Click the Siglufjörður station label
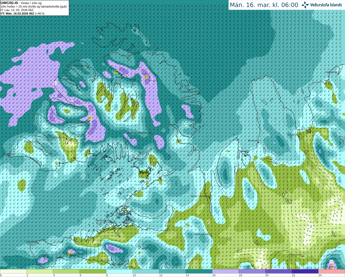345x277 pixels. (x=331, y=72)
